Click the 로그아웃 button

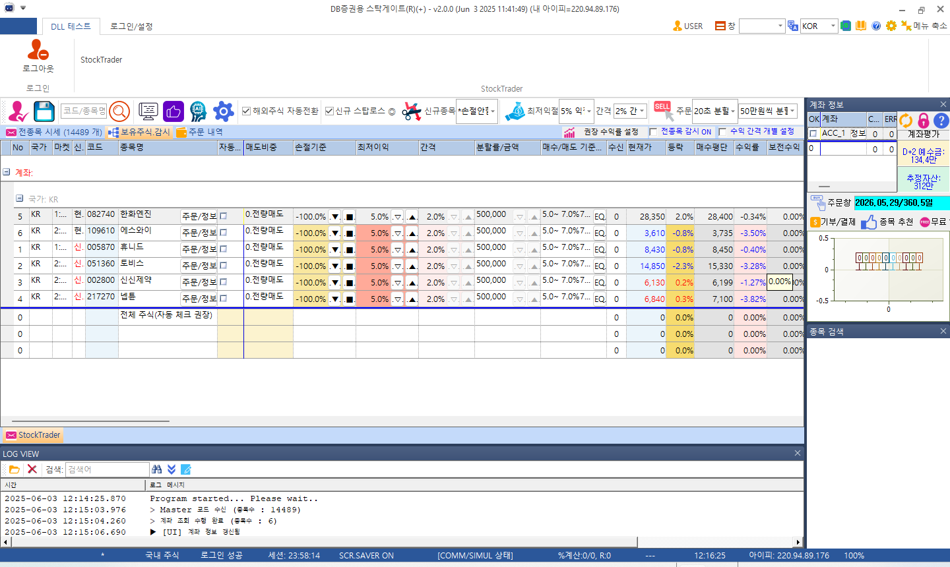coord(38,56)
